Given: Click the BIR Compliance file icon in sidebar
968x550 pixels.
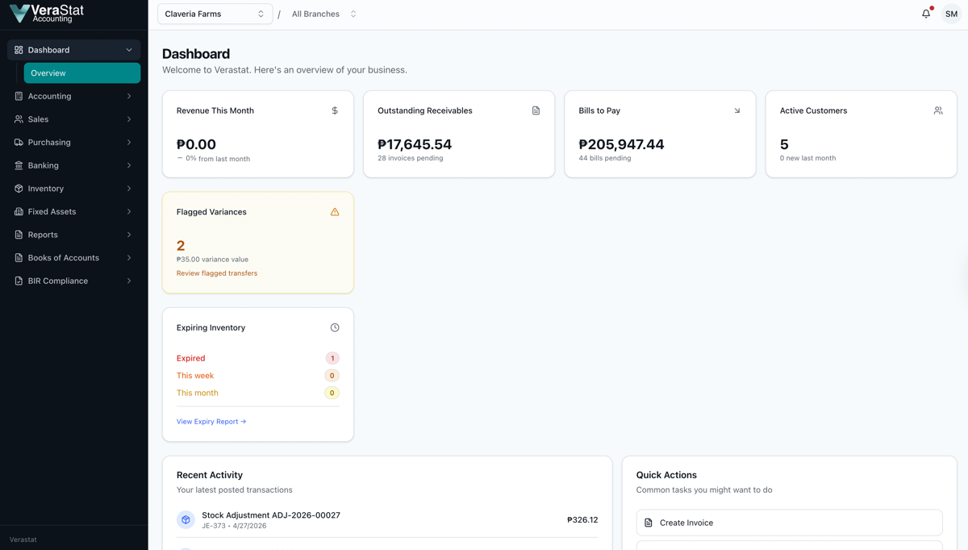Looking at the screenshot, I should [19, 281].
